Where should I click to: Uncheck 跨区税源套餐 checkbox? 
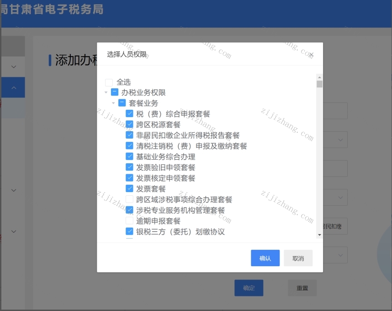[x=129, y=124]
